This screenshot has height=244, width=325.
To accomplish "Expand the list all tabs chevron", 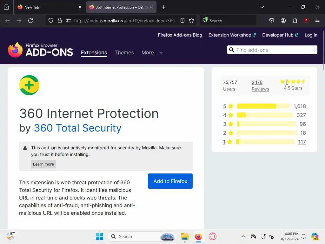I will pos(262,7).
